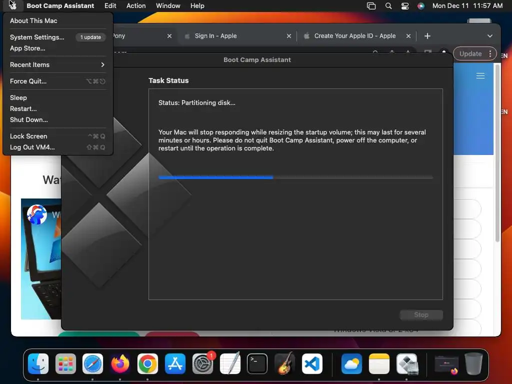This screenshot has width=512, height=384.
Task: Click the "1 update" badge in Apple menu
Action: pyautogui.click(x=90, y=37)
